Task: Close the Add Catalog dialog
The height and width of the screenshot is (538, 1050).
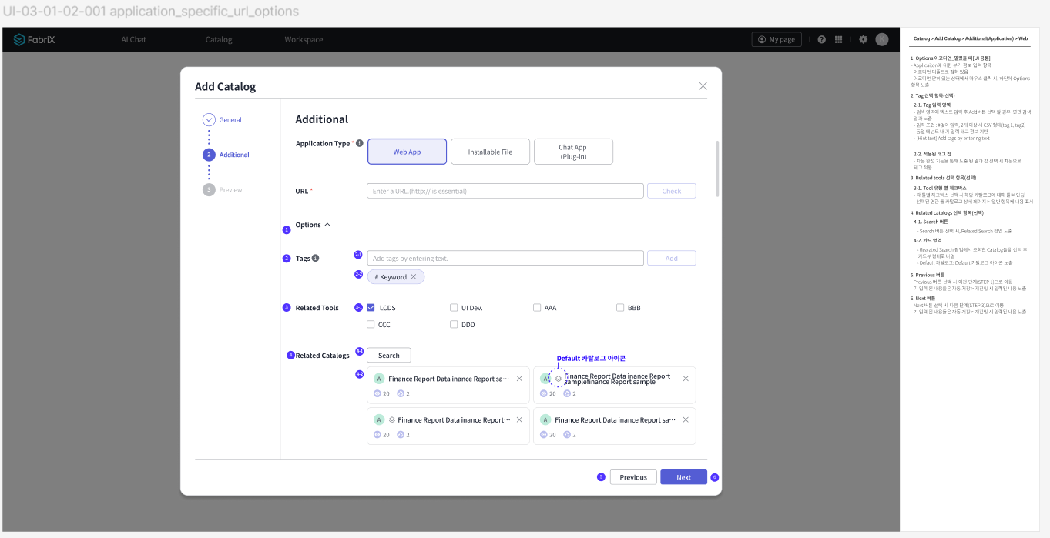Action: 703,86
